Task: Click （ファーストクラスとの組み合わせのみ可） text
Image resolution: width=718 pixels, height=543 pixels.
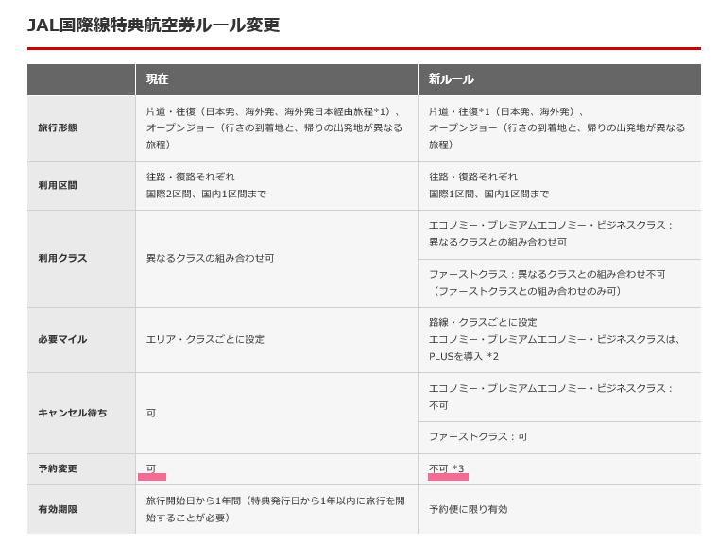Action: pos(526,291)
